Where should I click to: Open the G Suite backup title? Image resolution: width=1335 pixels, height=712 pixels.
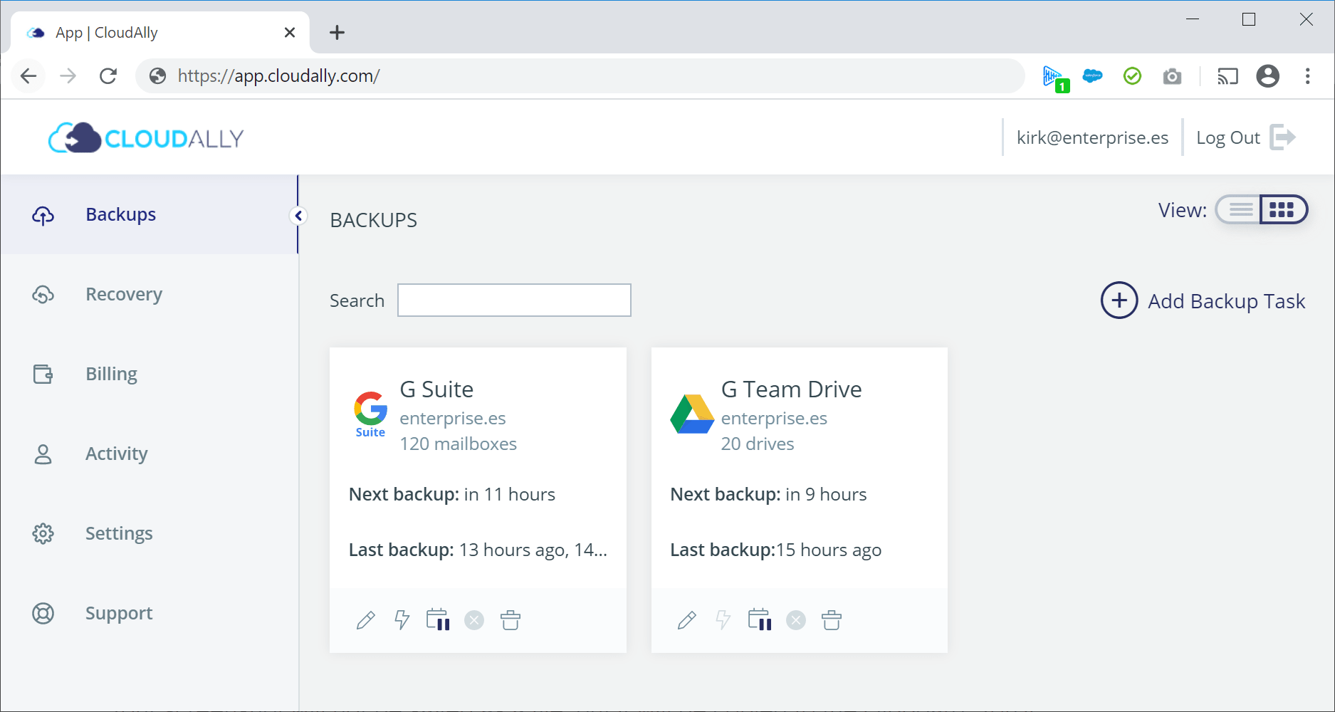[436, 389]
